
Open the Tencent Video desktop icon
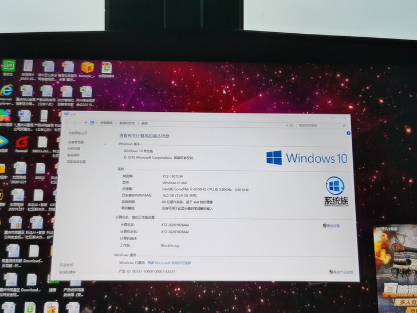tap(5, 142)
